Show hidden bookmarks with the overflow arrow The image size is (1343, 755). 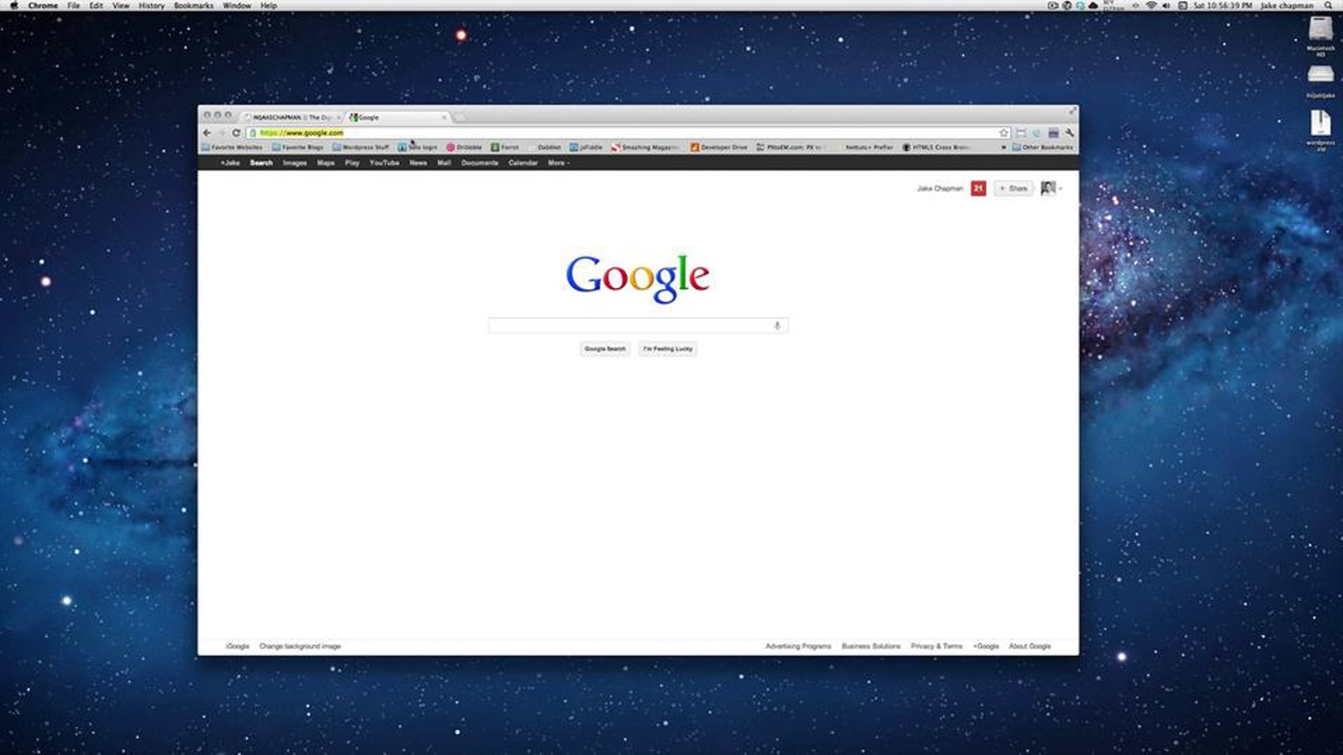(x=1003, y=147)
